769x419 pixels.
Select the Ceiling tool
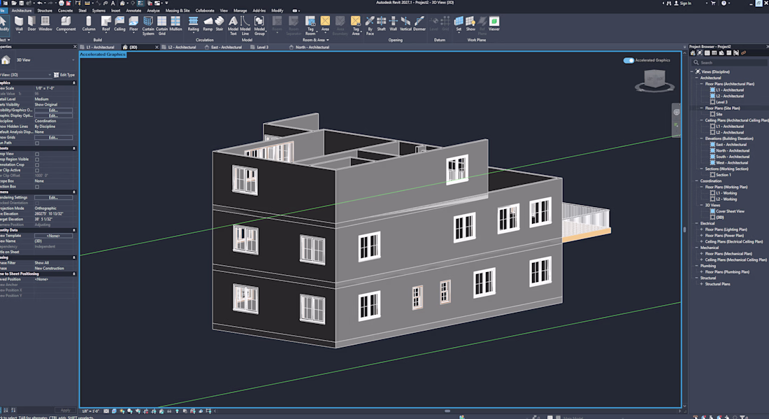tap(120, 24)
